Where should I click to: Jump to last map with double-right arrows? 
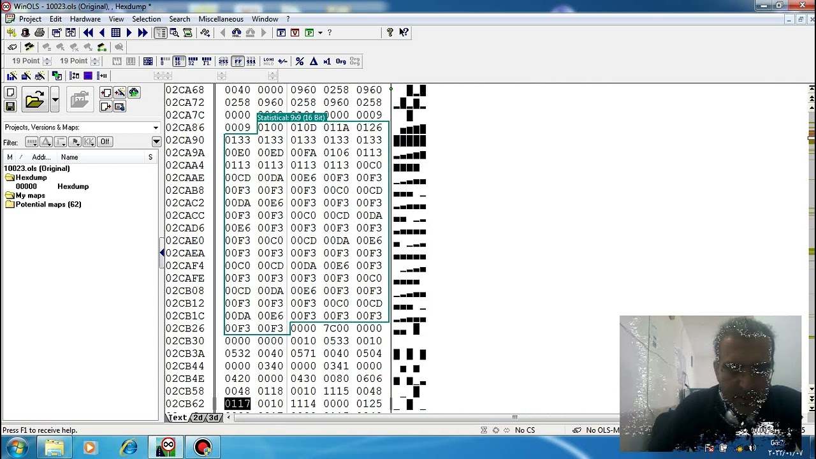pyautogui.click(x=143, y=33)
